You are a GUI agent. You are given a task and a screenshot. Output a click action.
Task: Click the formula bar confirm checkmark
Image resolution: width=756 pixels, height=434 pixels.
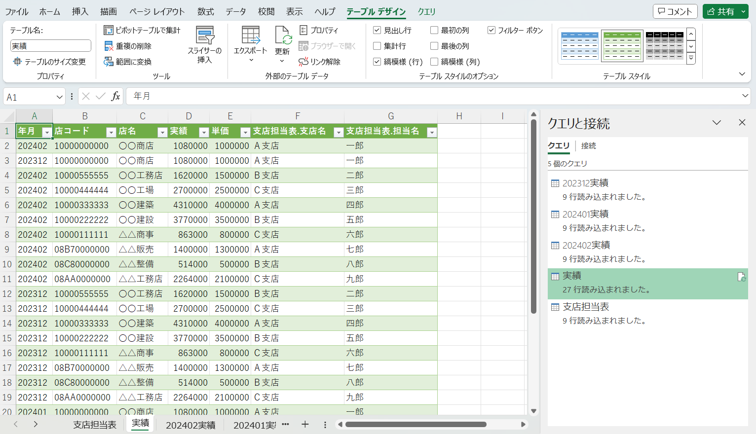101,96
